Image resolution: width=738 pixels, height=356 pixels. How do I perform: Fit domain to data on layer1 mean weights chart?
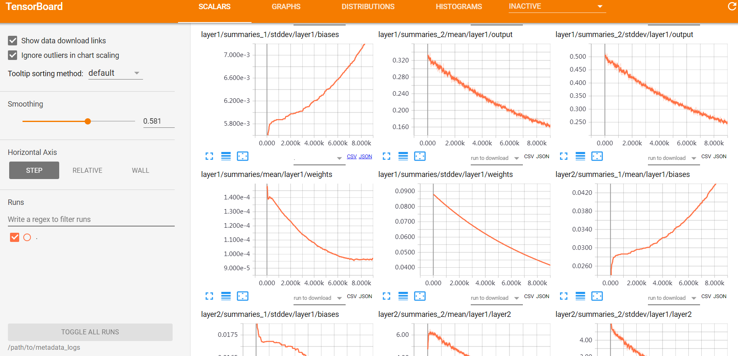pyautogui.click(x=243, y=296)
